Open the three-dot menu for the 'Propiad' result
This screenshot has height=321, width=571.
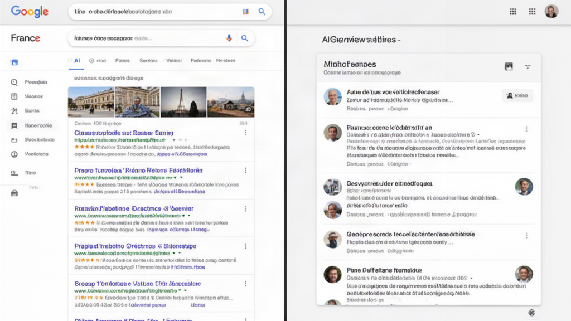(x=246, y=246)
